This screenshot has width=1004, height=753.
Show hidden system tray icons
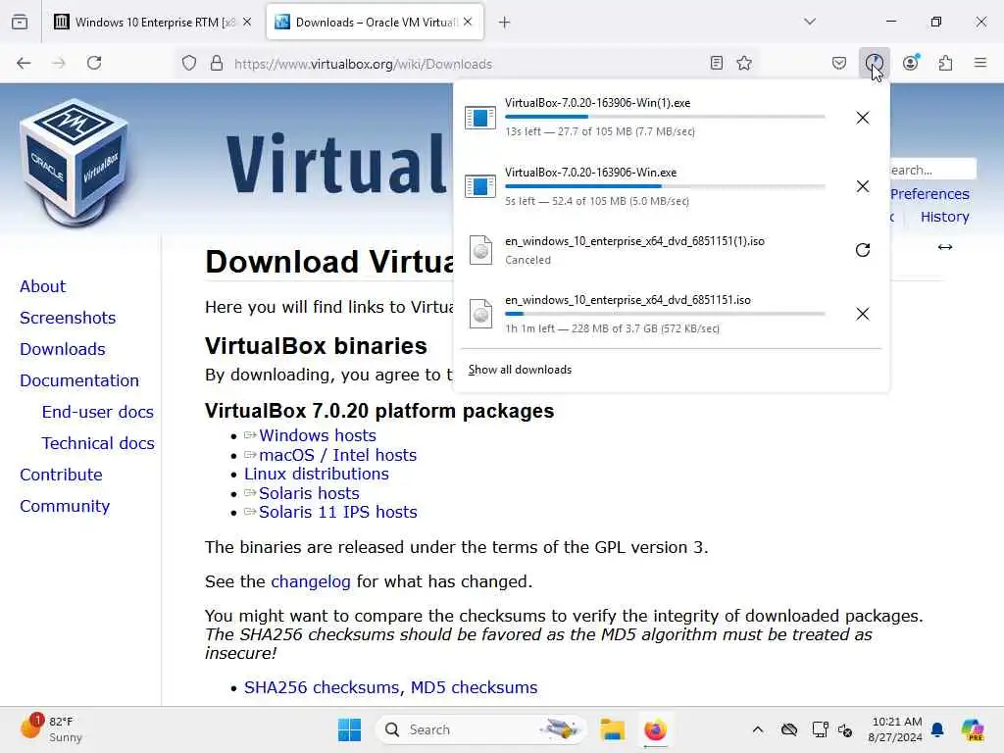coord(758,729)
